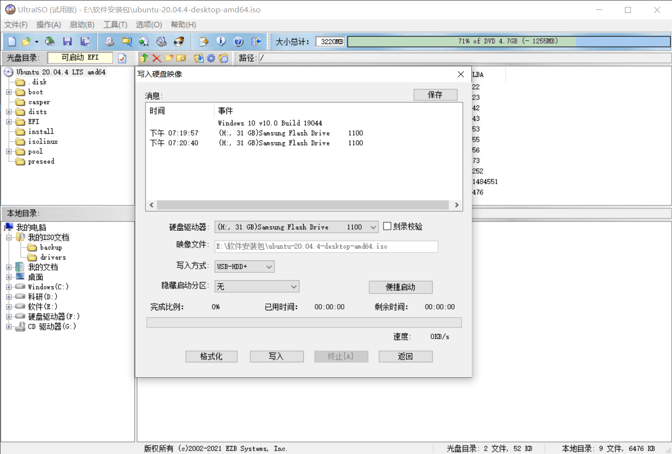Expand the boot folder tree node
This screenshot has height=454, width=672.
9,92
